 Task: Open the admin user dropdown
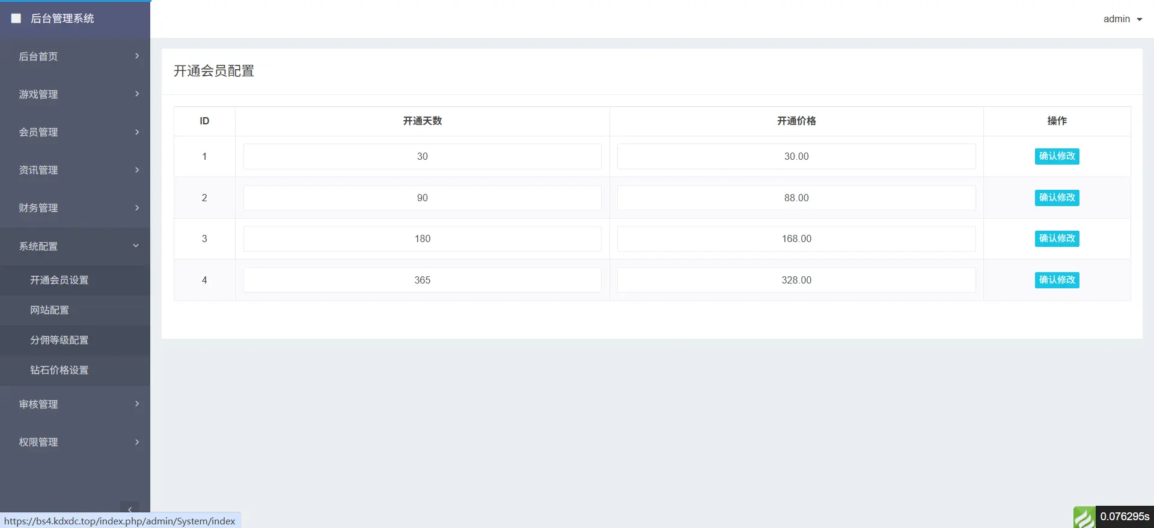click(x=1122, y=19)
